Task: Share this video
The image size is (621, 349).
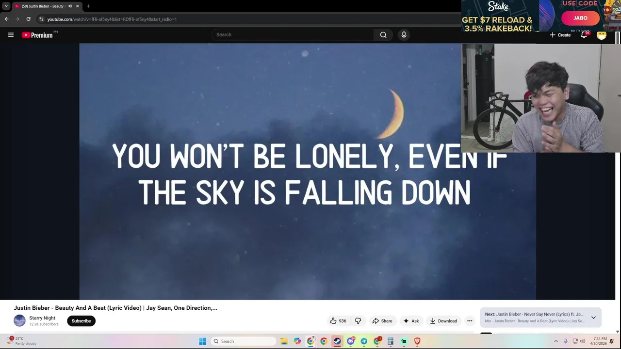Action: (382, 321)
